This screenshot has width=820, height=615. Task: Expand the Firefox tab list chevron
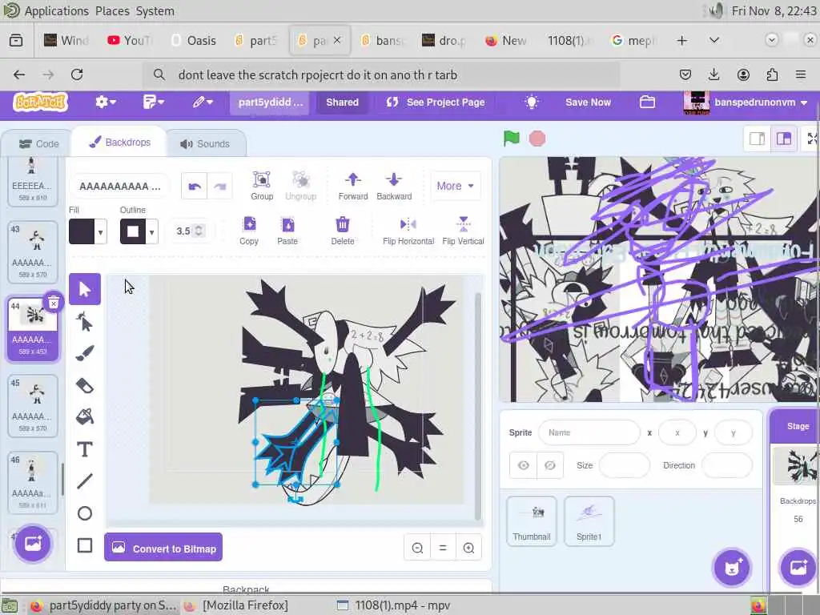coord(713,40)
